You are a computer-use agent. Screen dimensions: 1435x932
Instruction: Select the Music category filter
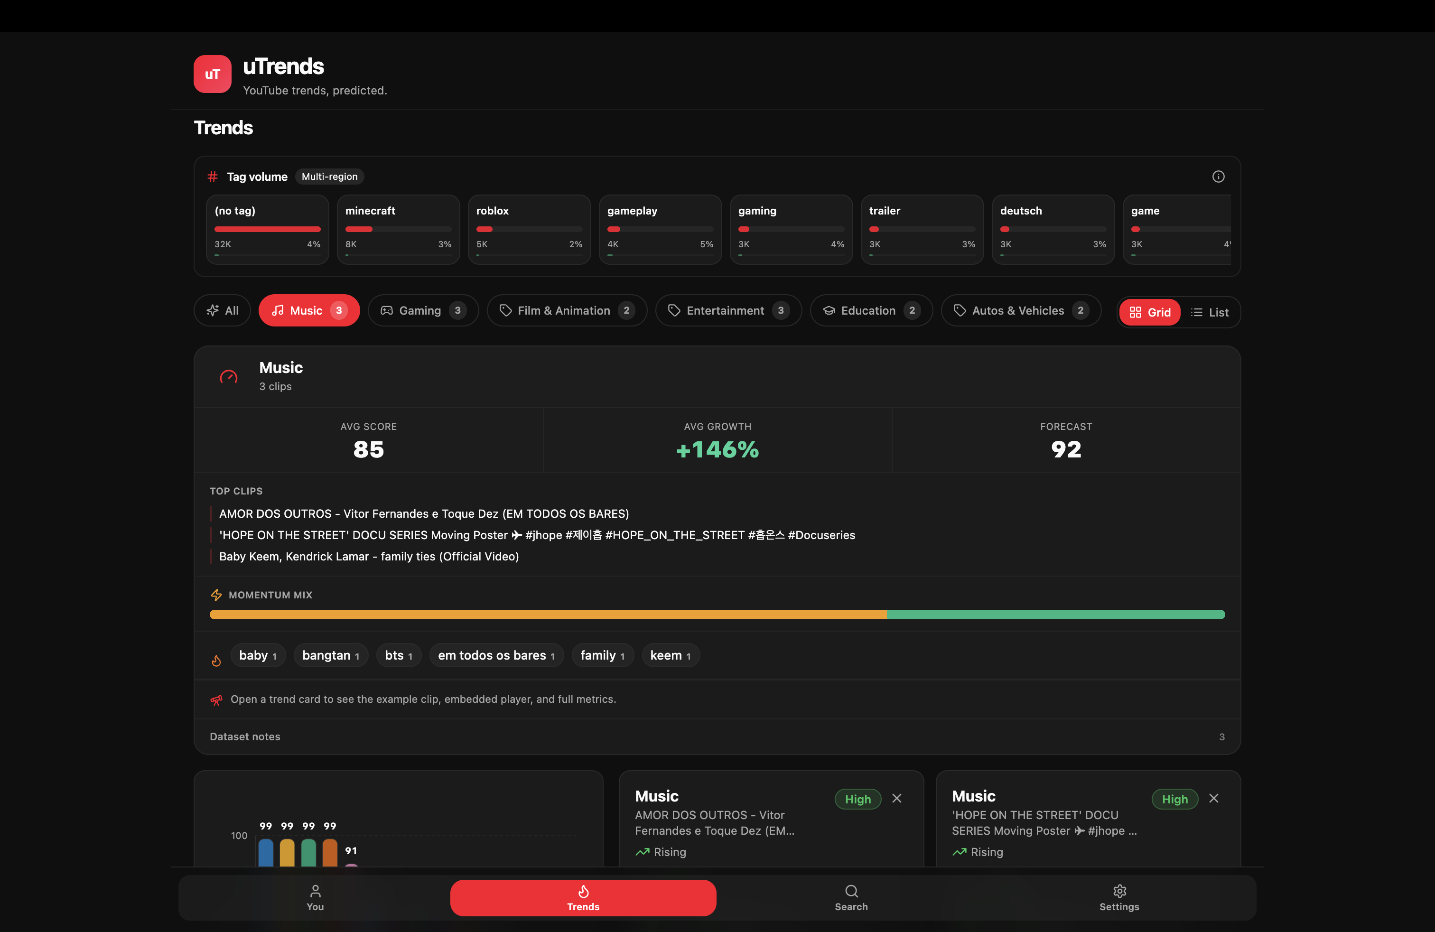(309, 310)
